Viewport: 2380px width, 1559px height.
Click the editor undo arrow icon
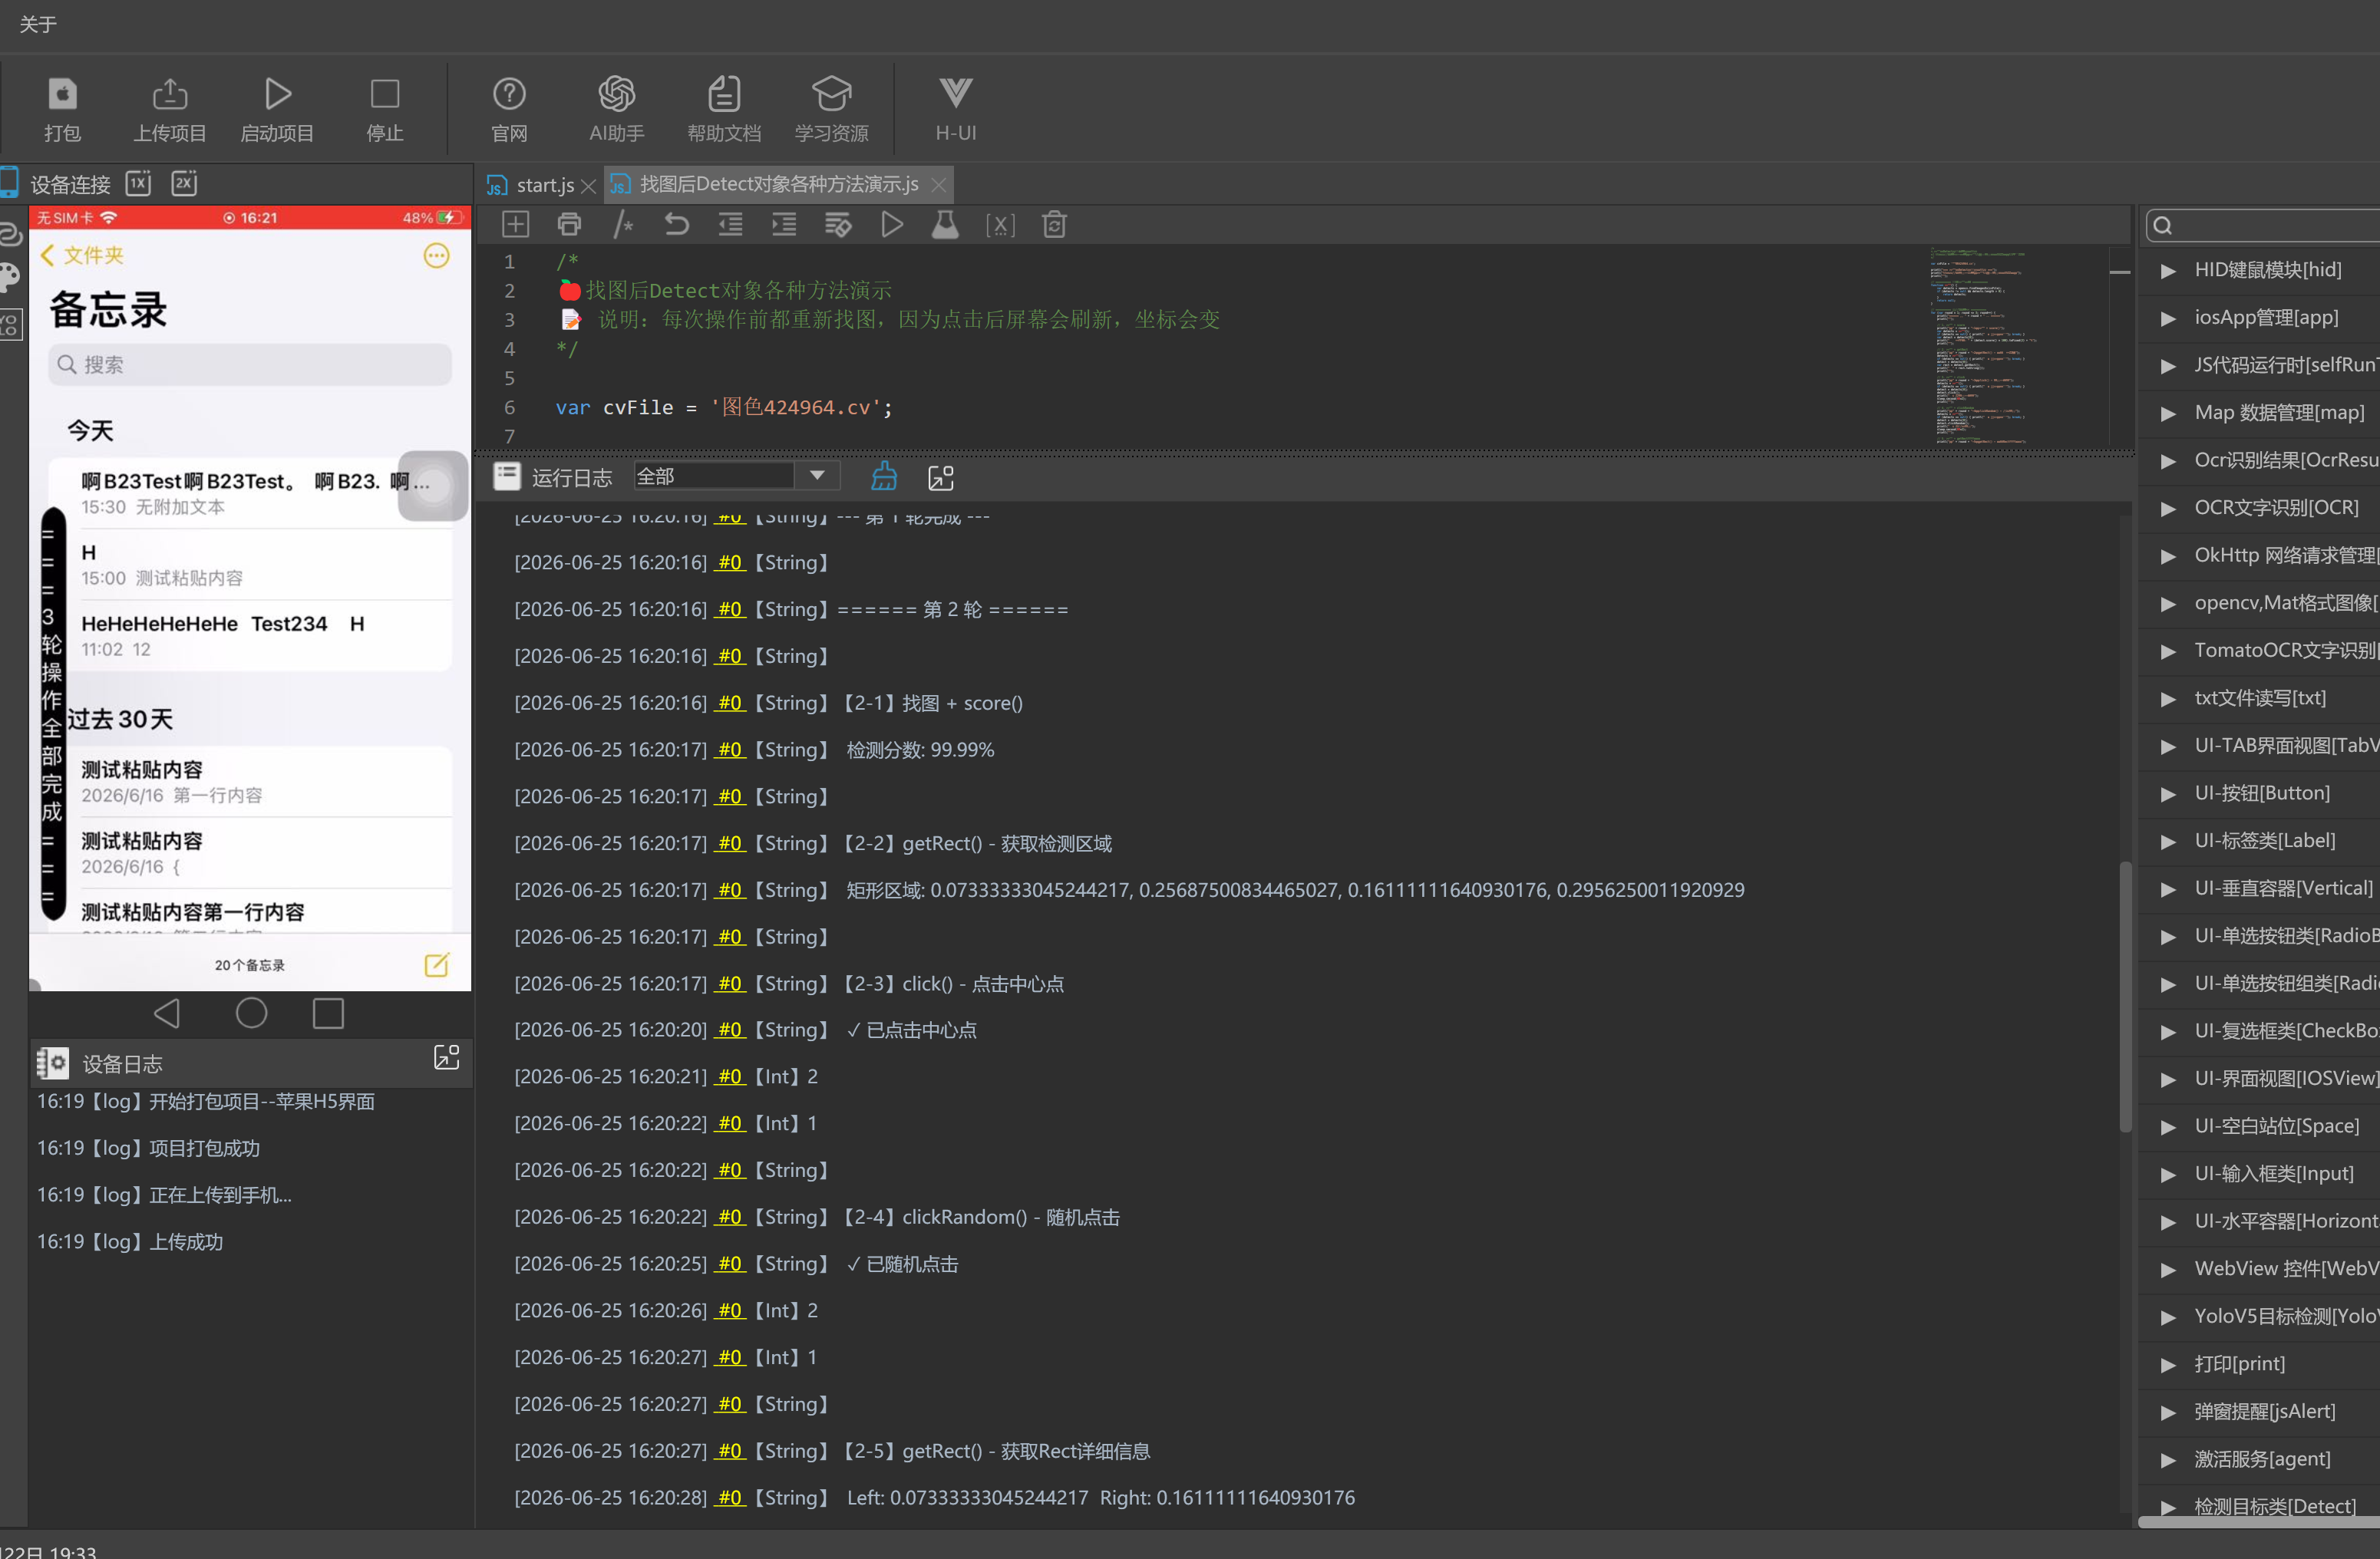click(677, 225)
